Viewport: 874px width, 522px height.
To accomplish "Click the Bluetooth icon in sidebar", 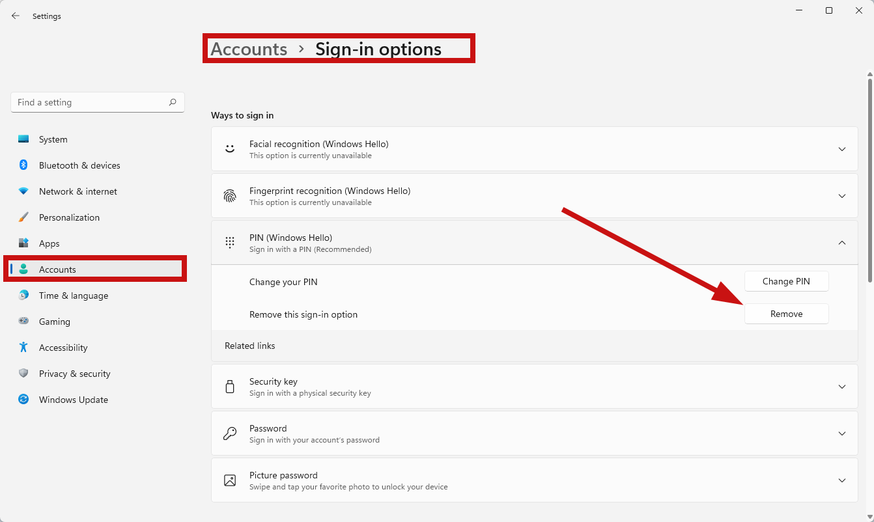I will [x=23, y=165].
